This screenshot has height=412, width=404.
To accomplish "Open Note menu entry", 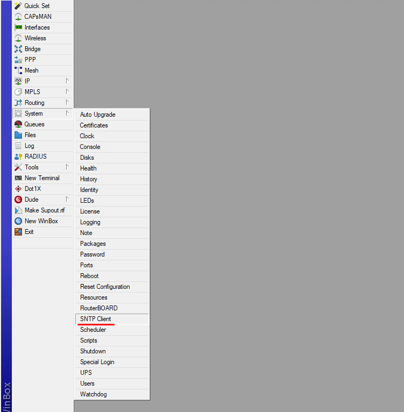I will [x=112, y=233].
